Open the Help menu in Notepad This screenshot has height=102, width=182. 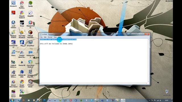click(59, 37)
